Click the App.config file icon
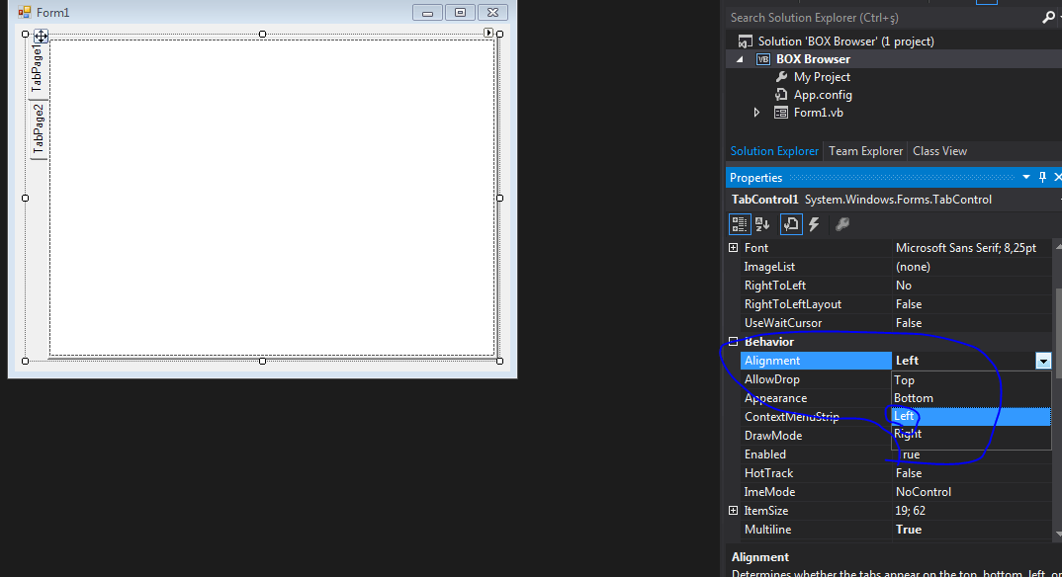The height and width of the screenshot is (577, 1062). [781, 95]
